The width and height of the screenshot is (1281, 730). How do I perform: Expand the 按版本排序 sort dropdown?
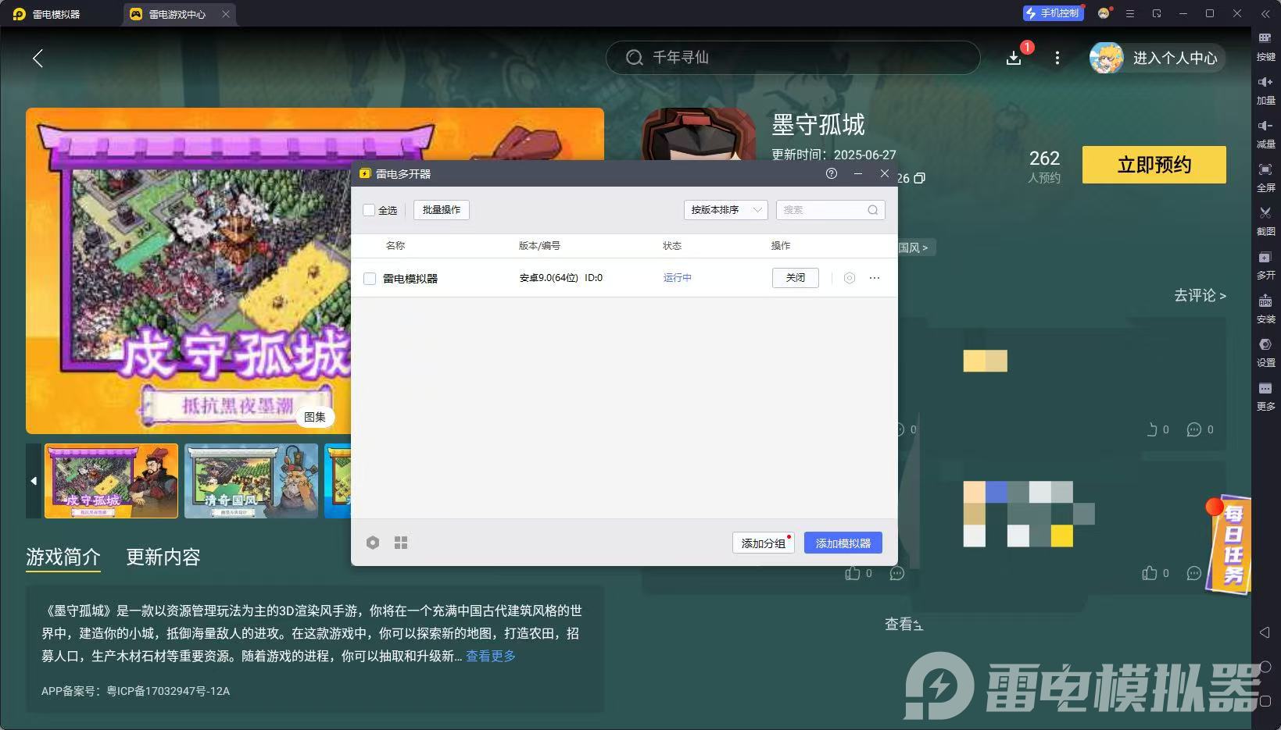[x=726, y=210]
